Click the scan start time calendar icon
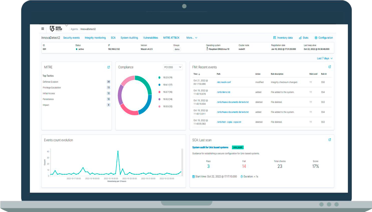This screenshot has height=212, width=372. pyautogui.click(x=194, y=177)
